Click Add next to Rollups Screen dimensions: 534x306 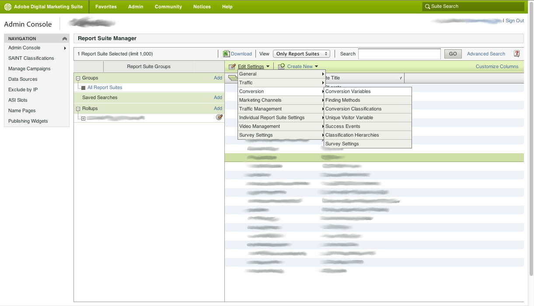tap(218, 108)
